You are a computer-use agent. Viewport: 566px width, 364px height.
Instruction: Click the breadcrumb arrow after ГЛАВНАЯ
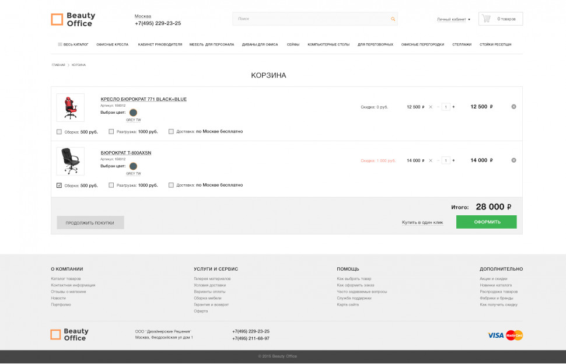(x=68, y=65)
